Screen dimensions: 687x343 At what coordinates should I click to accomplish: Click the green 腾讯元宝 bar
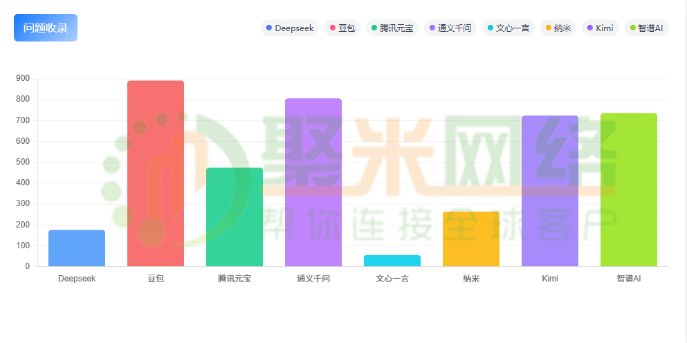[x=235, y=217]
